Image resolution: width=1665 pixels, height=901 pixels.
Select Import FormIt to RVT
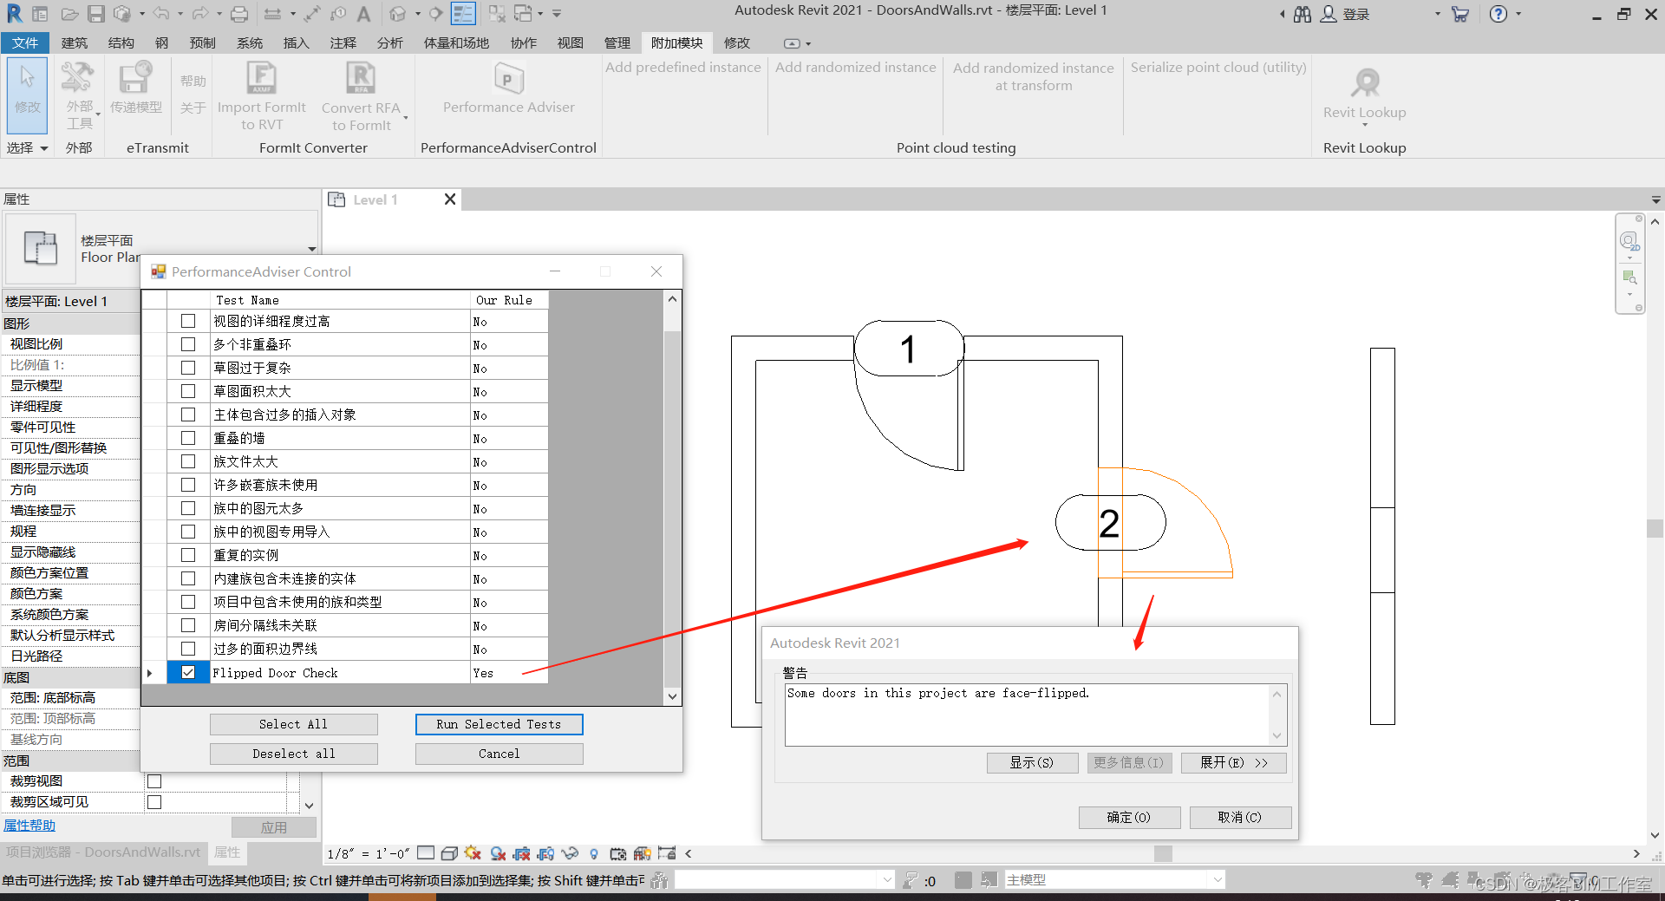[x=261, y=95]
